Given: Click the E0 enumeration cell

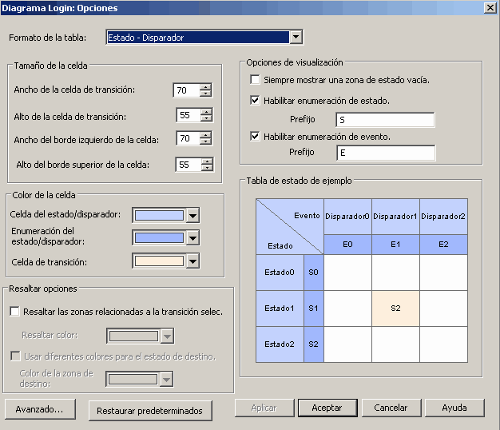Looking at the screenshot, I should coord(347,245).
